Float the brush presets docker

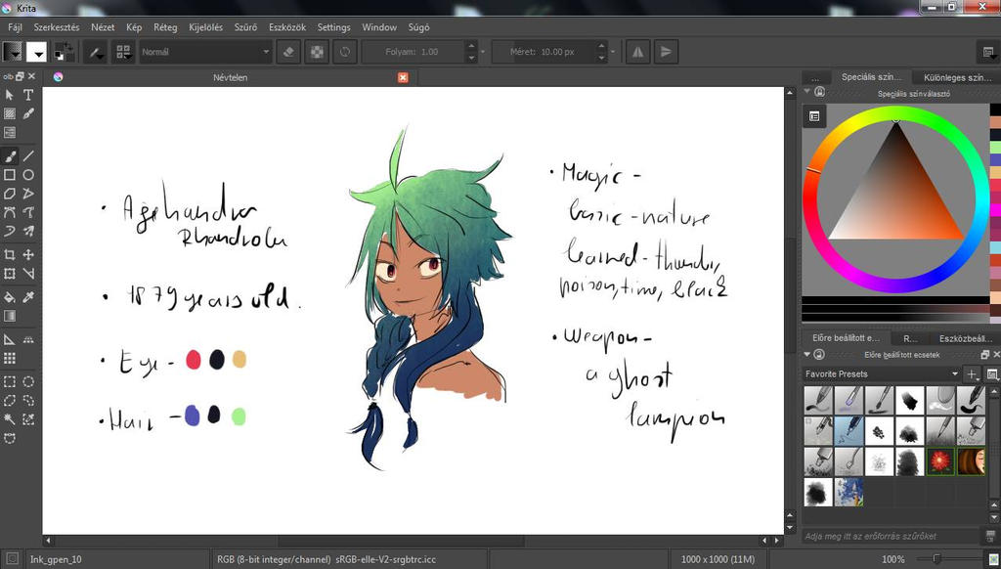[985, 355]
